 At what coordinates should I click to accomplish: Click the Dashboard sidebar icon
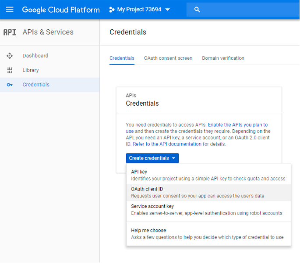(x=10, y=56)
